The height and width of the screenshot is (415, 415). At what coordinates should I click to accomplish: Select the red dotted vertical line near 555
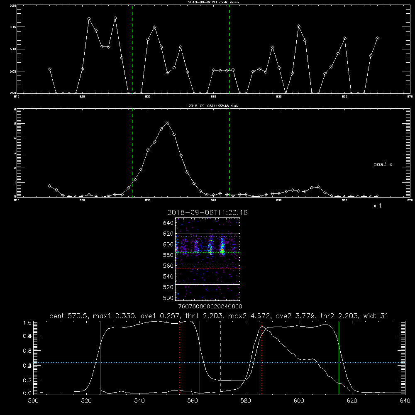coord(179,357)
